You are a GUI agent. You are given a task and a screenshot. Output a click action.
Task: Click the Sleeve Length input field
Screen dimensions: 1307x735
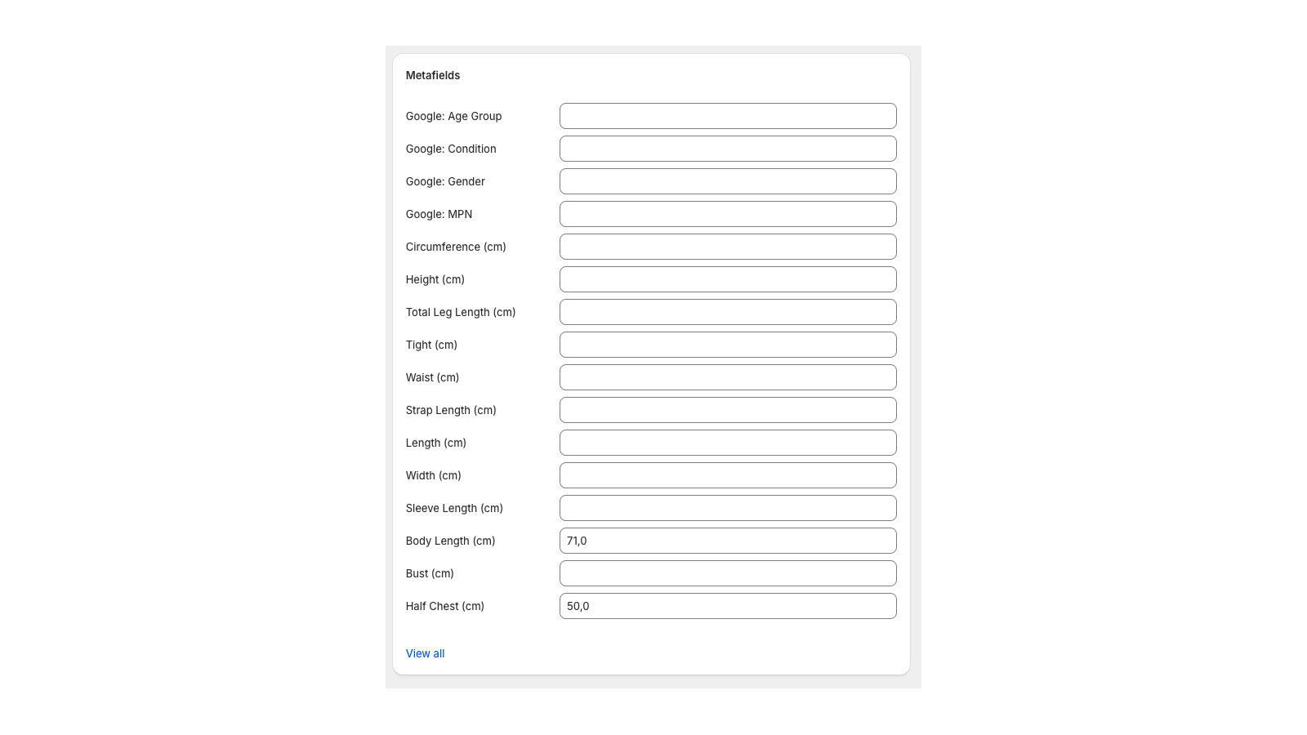pyautogui.click(x=727, y=508)
